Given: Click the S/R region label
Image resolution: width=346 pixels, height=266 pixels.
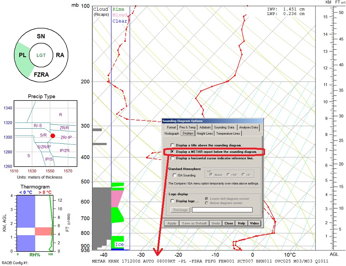Looking at the screenshot, I should tap(43, 135).
